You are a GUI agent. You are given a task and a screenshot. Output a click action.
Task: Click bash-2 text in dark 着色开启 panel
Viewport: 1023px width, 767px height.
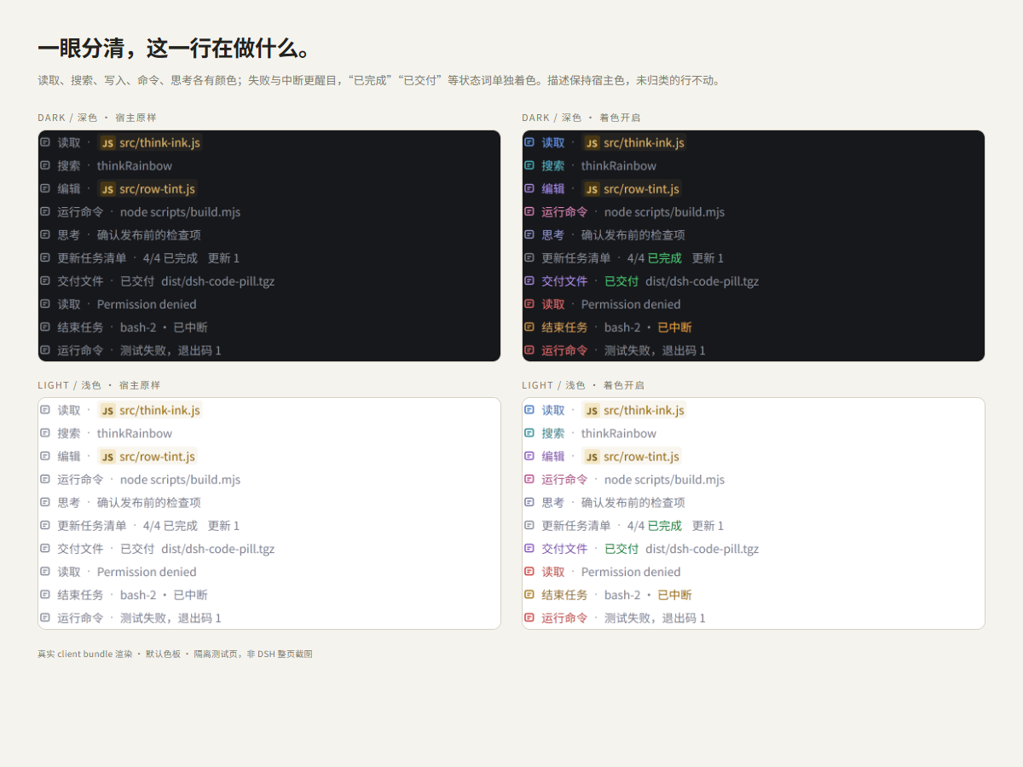coord(622,327)
